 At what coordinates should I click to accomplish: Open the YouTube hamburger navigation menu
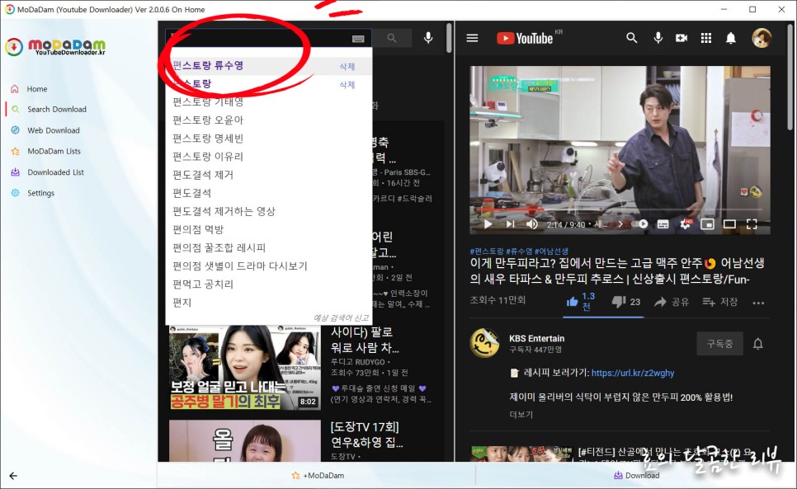(x=472, y=37)
